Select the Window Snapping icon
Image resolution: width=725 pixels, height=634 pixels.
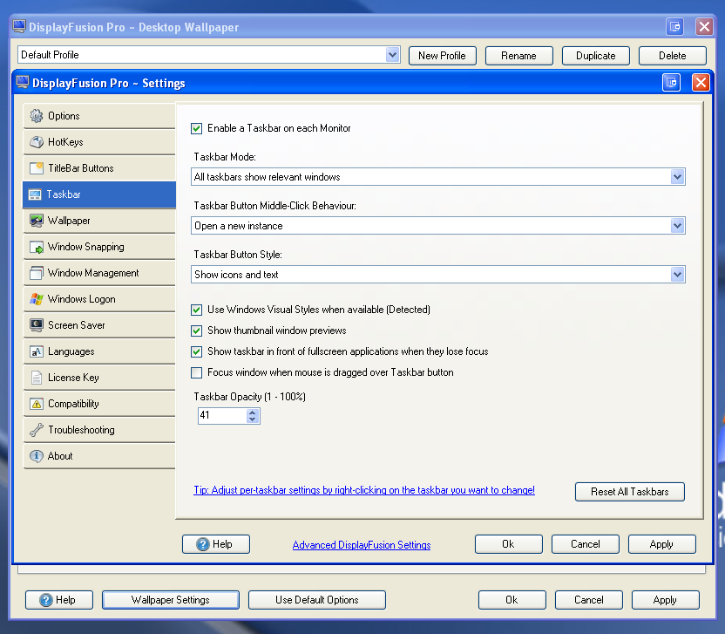(36, 247)
